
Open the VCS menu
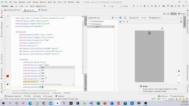click(x=65, y=2)
